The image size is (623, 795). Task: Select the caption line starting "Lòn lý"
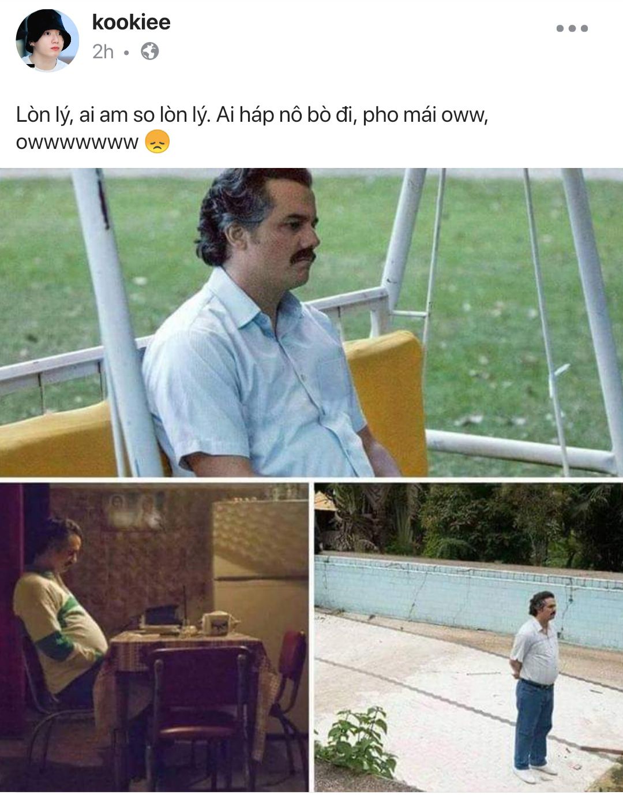tap(252, 115)
